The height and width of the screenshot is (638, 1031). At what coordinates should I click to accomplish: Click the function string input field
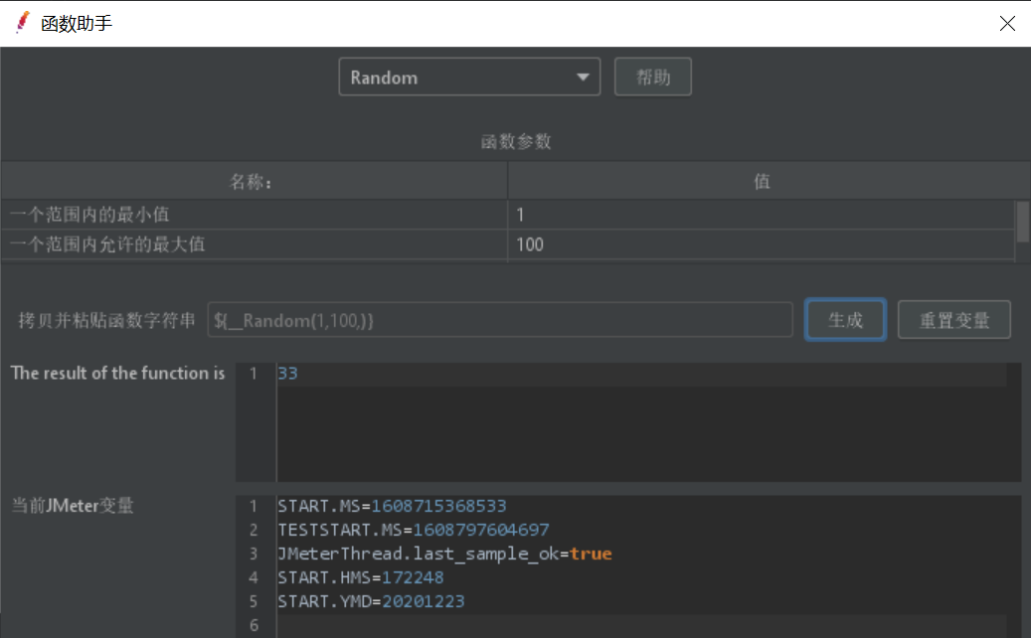click(499, 320)
